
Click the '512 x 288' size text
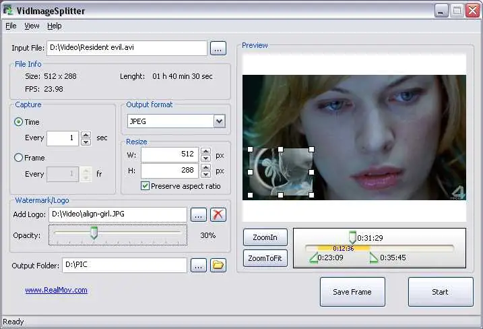60,76
